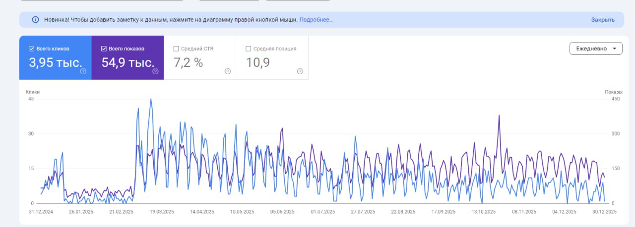Enable the Средняя позиция checkbox
Screen dimensions: 635x227
[249, 49]
